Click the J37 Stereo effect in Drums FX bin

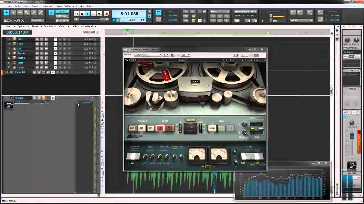pyautogui.click(x=85, y=103)
